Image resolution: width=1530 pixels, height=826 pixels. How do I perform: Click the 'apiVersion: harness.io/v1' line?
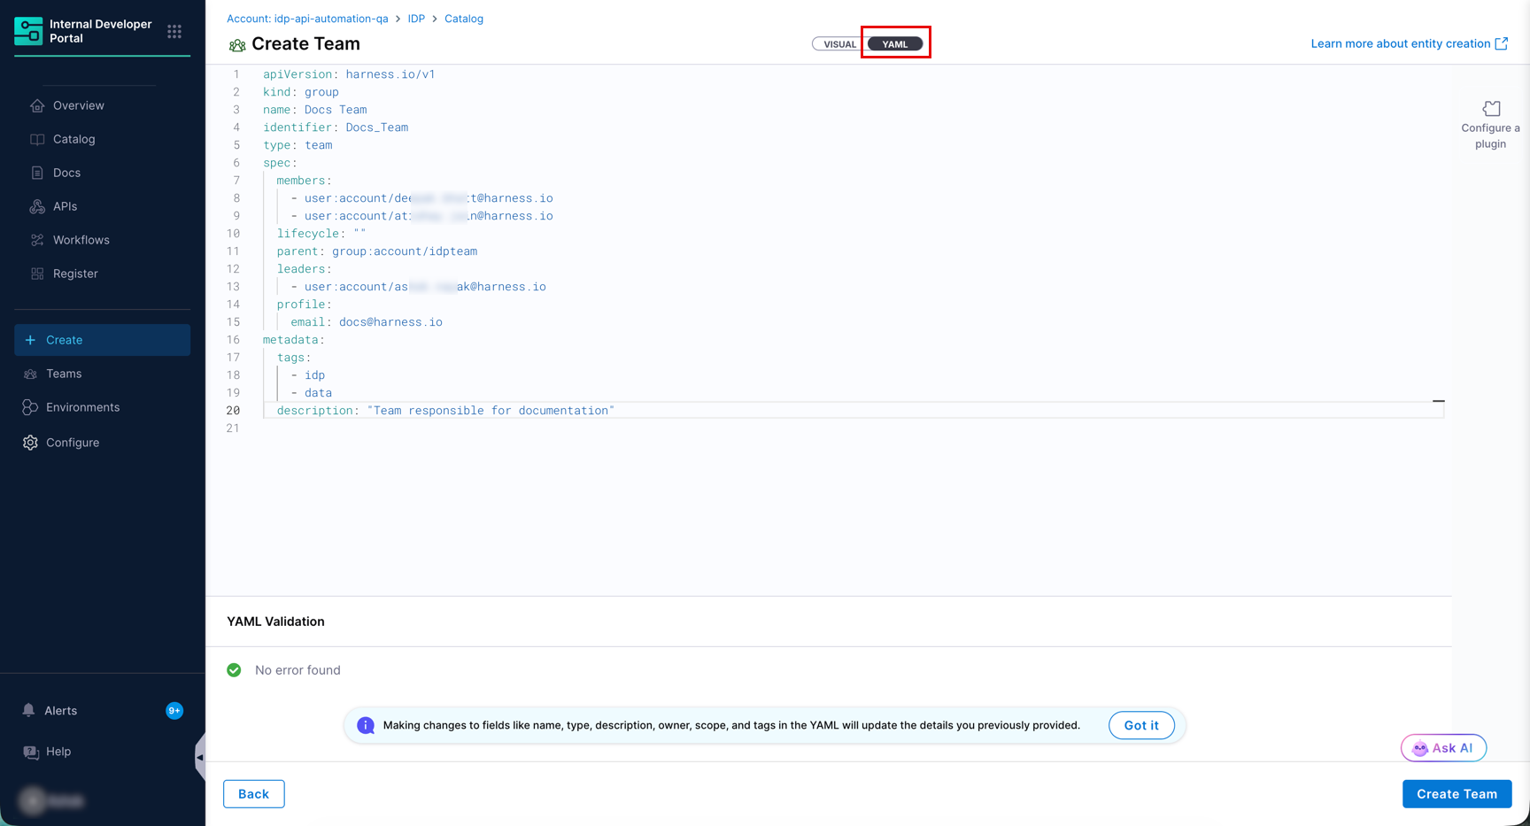[x=349, y=74]
